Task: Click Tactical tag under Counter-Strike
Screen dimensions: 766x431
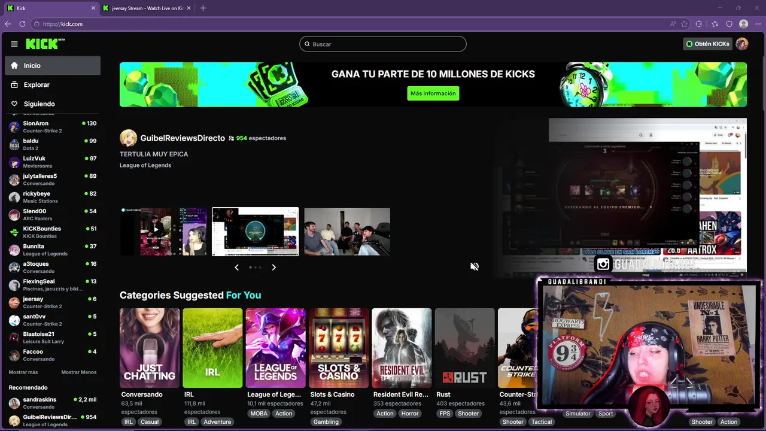Action: [x=542, y=422]
